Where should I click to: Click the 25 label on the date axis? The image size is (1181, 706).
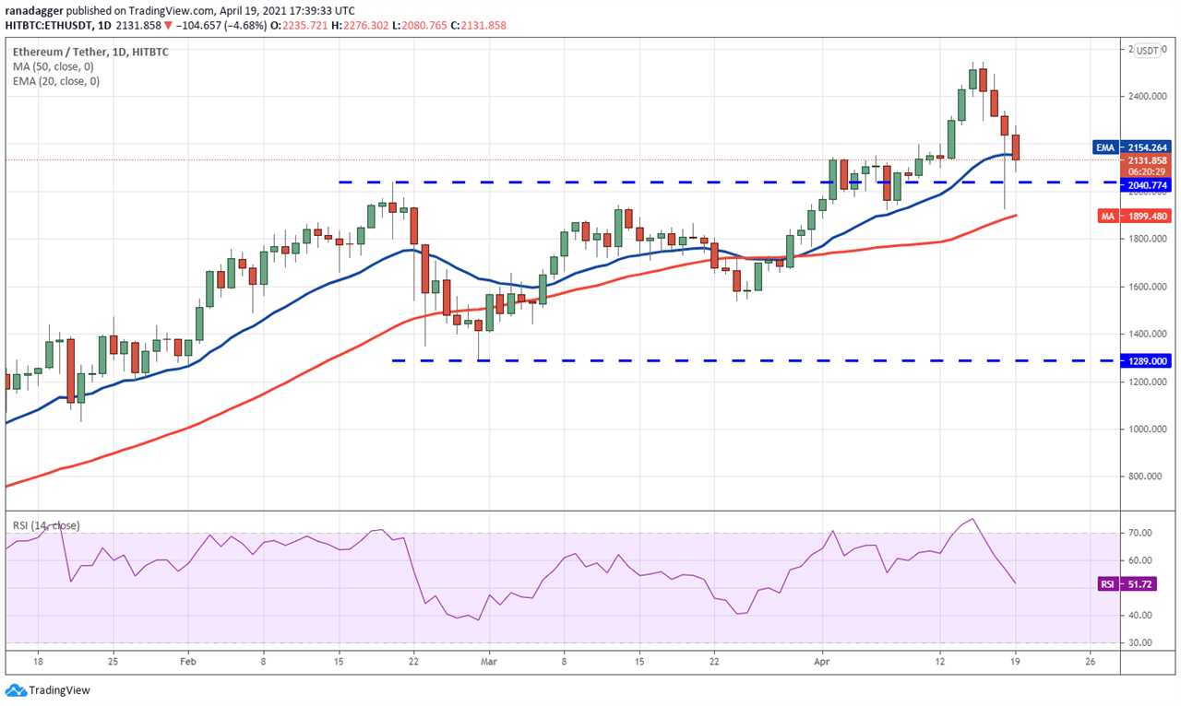112,661
